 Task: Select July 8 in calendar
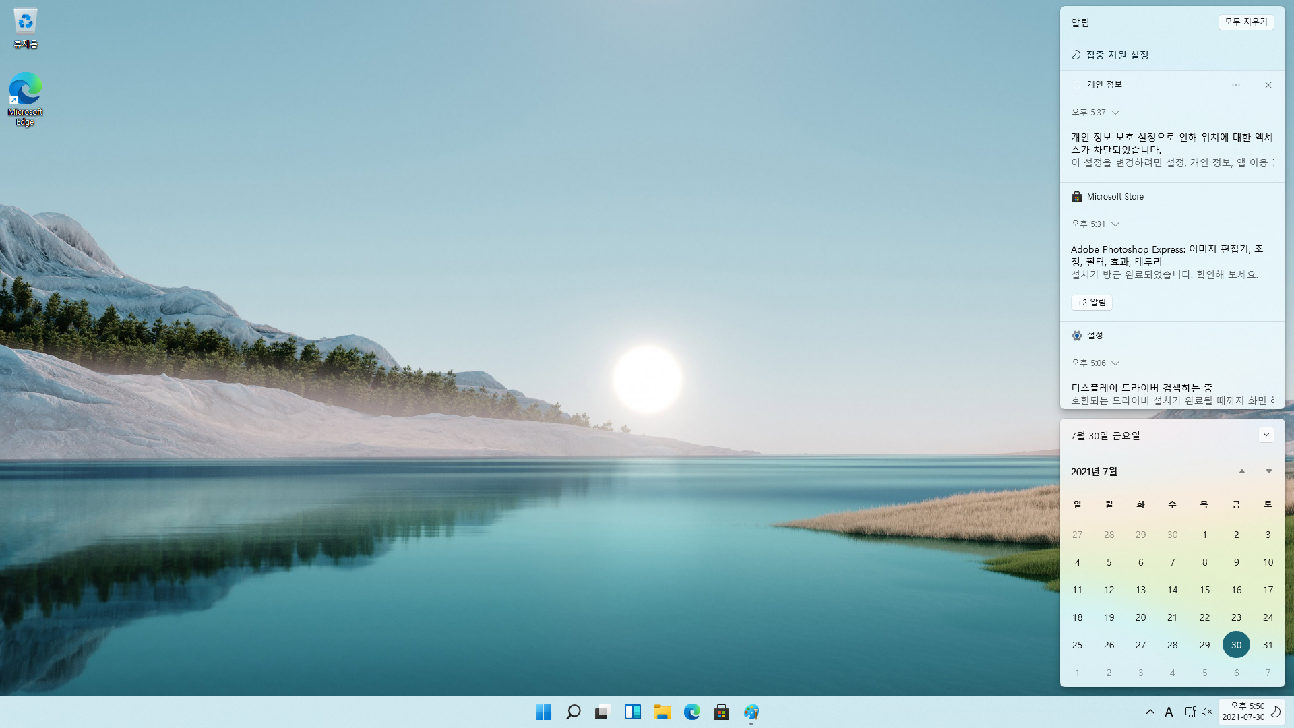1204,562
